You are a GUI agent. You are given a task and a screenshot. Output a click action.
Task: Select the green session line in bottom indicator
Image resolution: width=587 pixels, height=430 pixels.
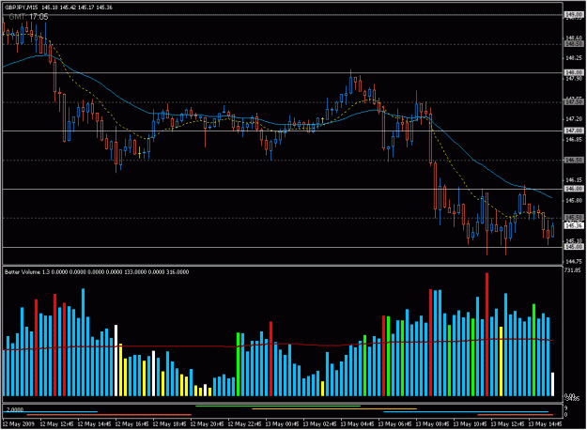[x=278, y=406]
